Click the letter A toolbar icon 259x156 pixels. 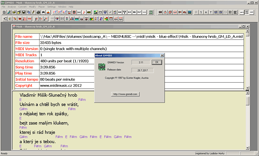click(x=206, y=12)
